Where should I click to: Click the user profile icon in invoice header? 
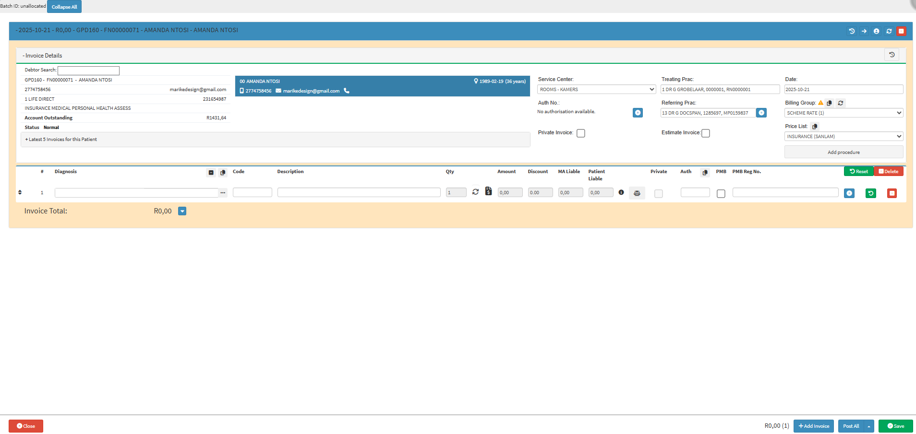click(x=876, y=31)
